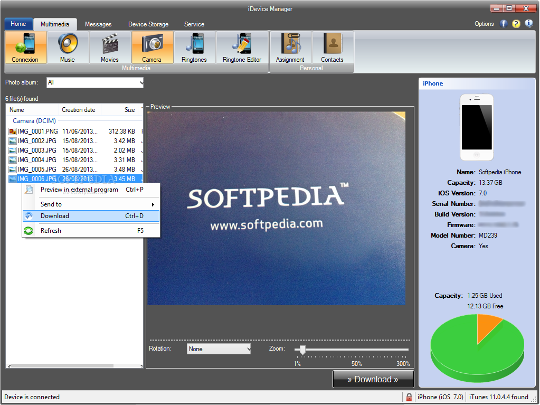540x405 pixels.
Task: Click the Zoom slider handle
Action: [302, 350]
